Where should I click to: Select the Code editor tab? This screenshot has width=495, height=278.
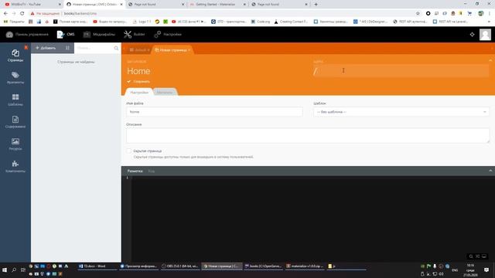pos(152,171)
